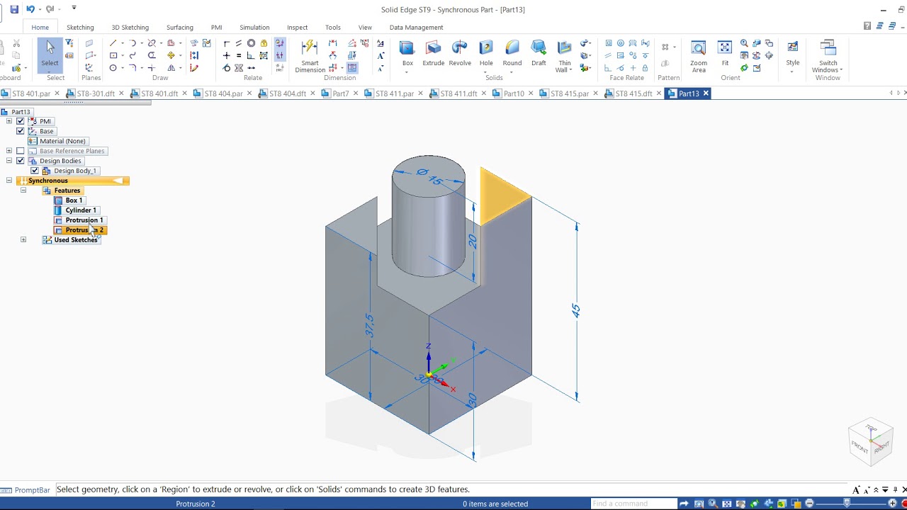Toggle the PMI checkbox

[x=21, y=121]
